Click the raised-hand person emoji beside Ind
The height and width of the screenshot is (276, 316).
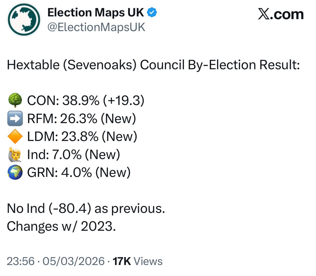[15, 155]
